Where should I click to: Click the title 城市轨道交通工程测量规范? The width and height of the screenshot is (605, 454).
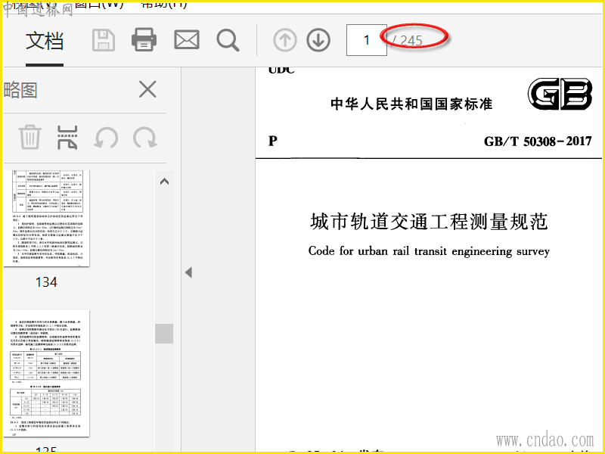pyautogui.click(x=429, y=222)
